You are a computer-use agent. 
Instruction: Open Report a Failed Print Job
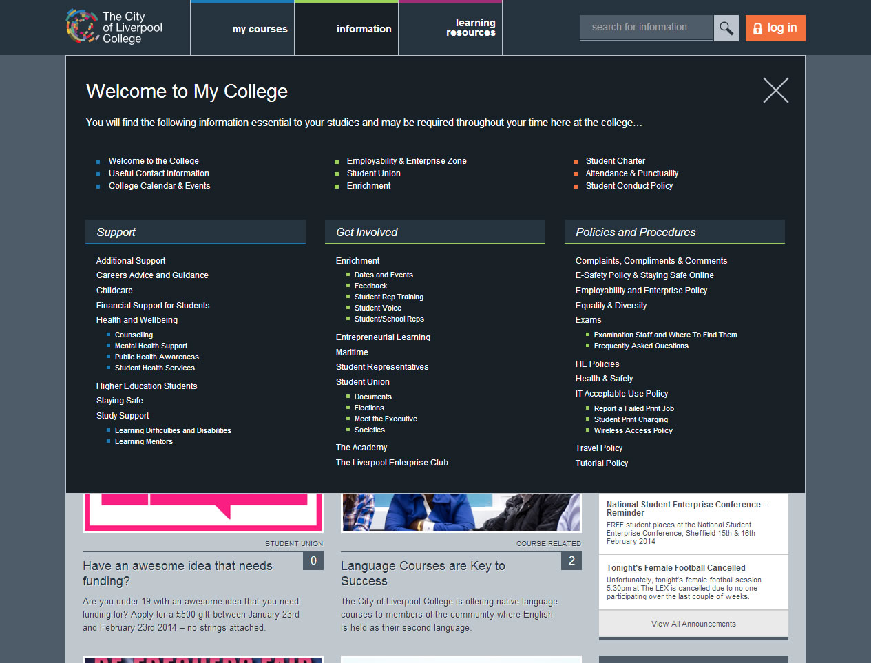(x=634, y=409)
